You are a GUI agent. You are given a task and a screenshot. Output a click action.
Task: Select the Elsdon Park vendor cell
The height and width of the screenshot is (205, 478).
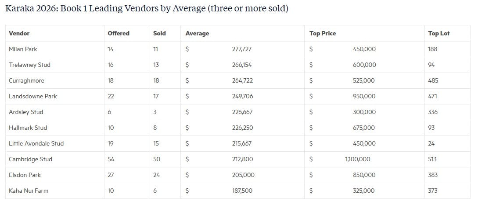coord(55,175)
